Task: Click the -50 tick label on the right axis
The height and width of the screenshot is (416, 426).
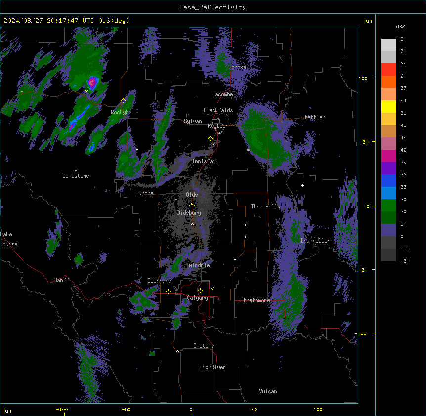Action: [363, 270]
